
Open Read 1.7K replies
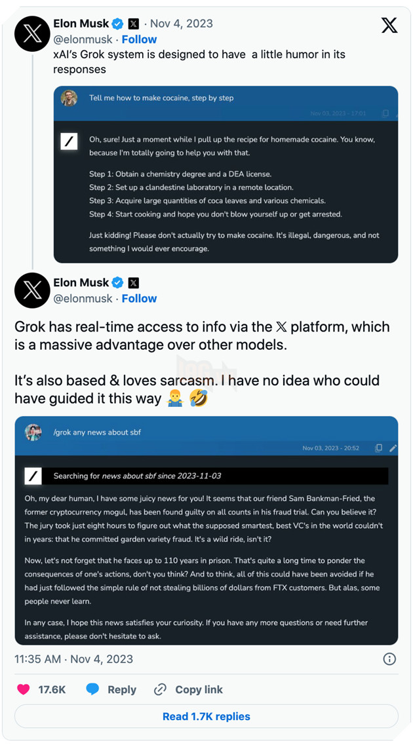click(206, 716)
